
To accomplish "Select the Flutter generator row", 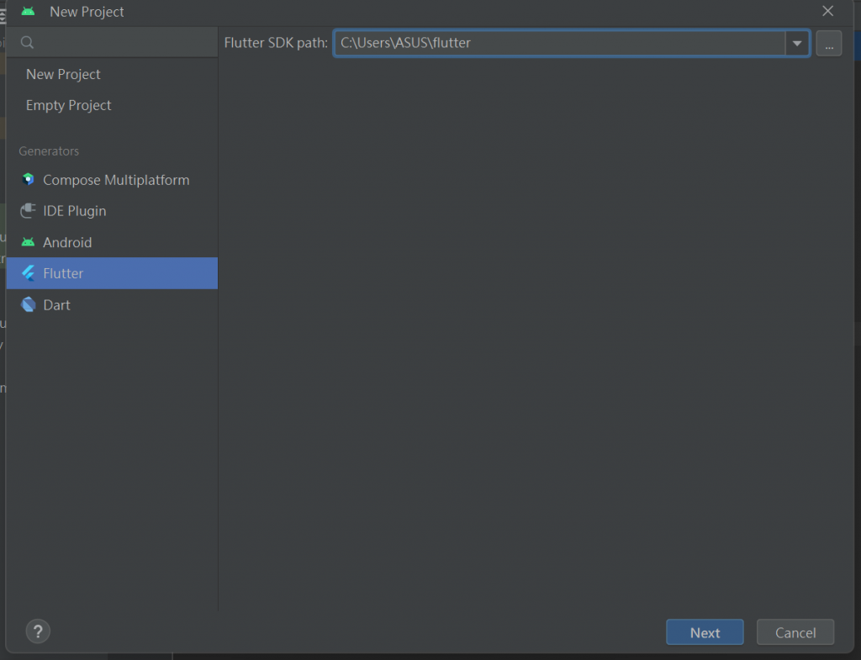I will click(112, 273).
